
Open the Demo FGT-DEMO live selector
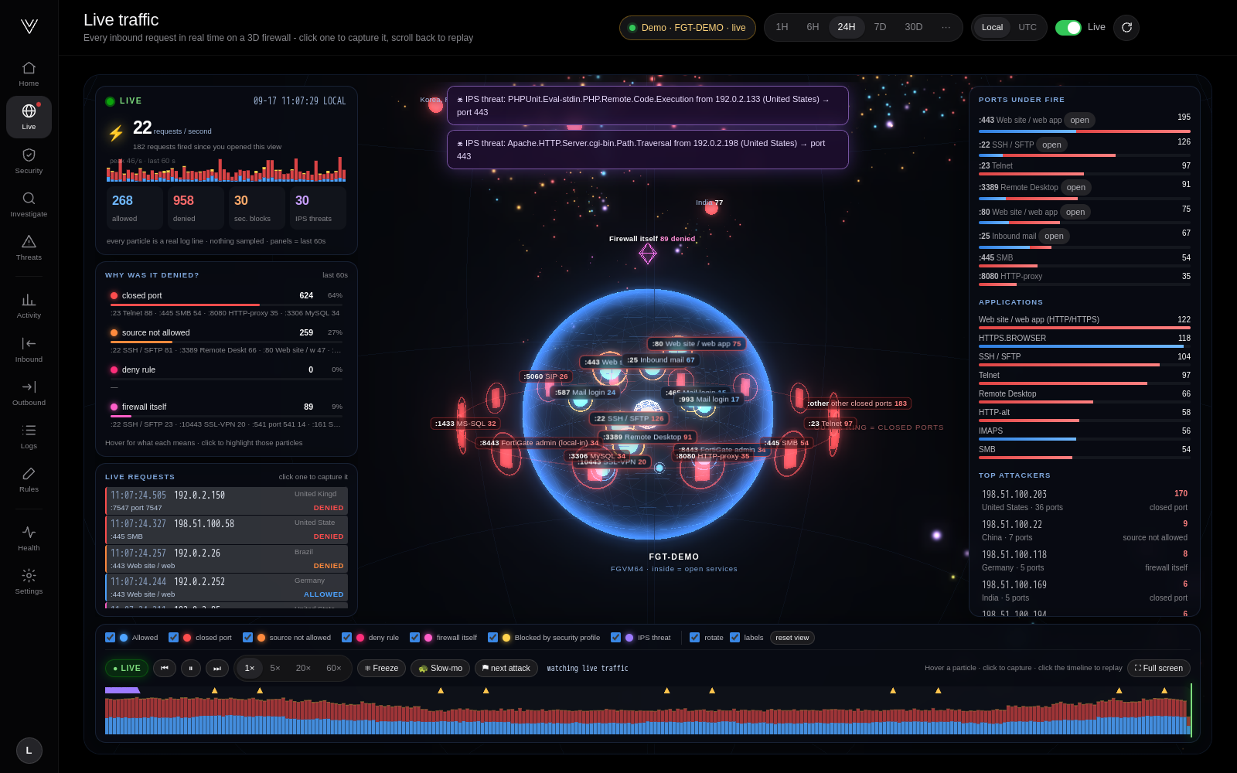687,28
